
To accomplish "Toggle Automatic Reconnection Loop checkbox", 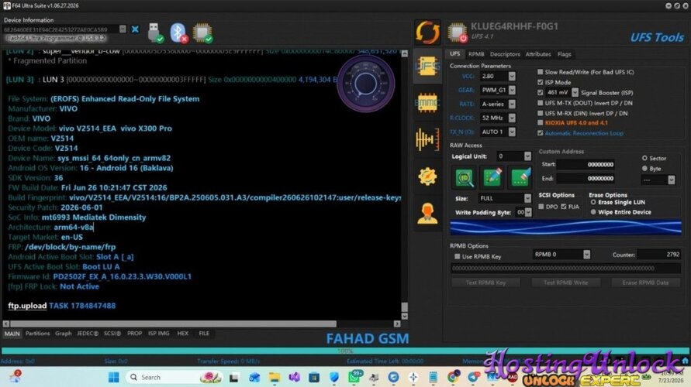I will (x=541, y=133).
